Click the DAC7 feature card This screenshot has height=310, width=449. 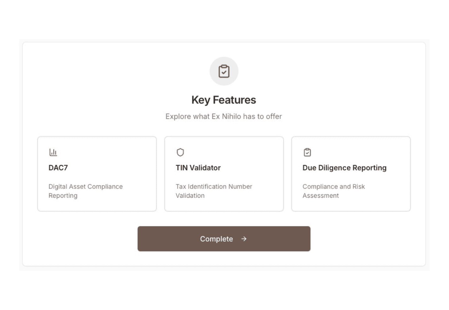pyautogui.click(x=97, y=174)
